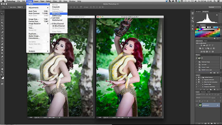Viewport: 222px width, 125px height.
Task: Expand the Frequency Separation action
Action: click(203, 87)
